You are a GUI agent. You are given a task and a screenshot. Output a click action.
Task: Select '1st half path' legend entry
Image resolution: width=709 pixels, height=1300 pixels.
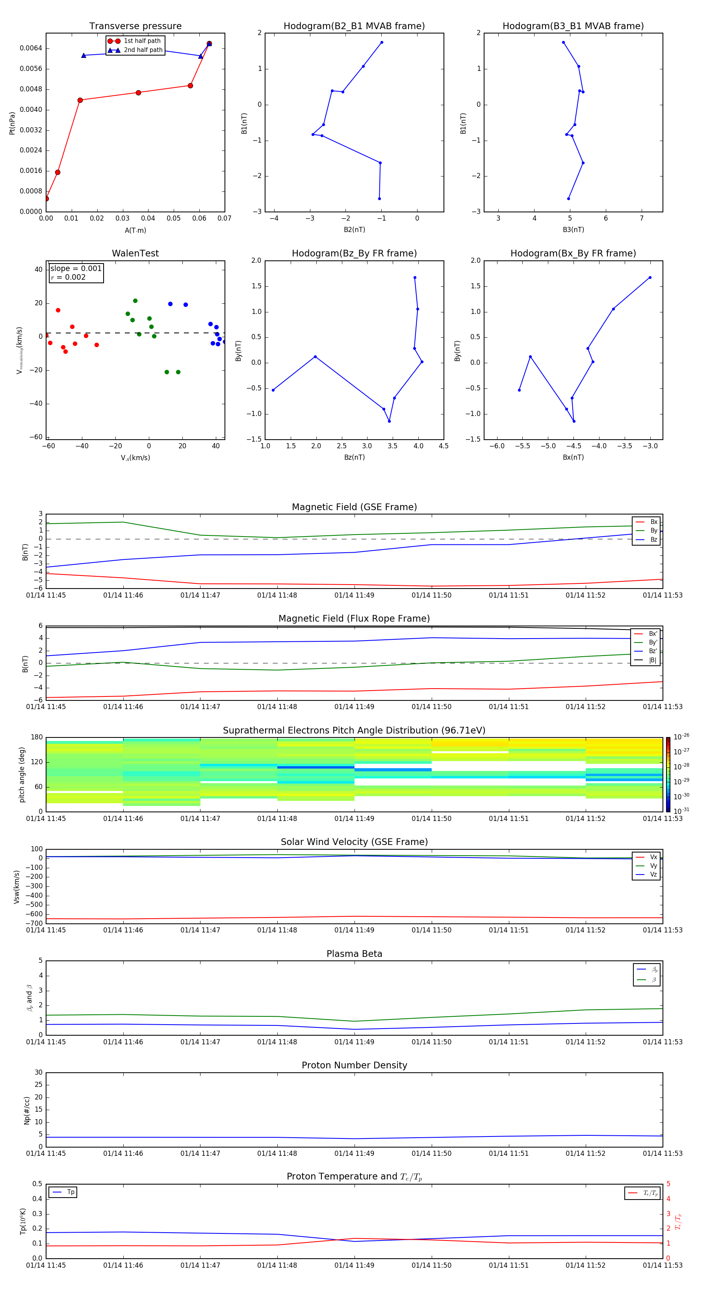135,41
